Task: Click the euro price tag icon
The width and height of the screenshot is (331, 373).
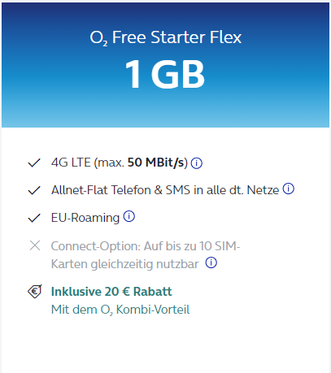Action: (x=35, y=292)
